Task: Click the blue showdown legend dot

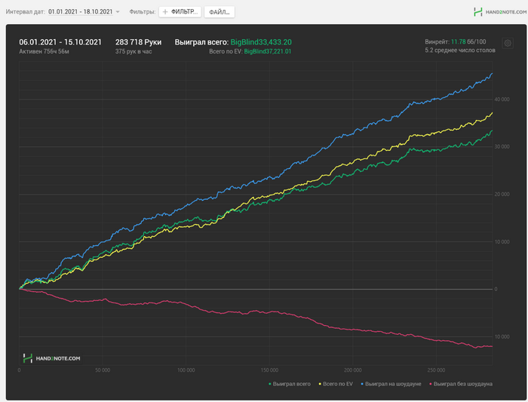Action: coord(362,384)
